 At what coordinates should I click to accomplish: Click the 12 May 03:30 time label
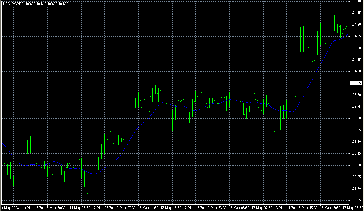(x=103, y=207)
